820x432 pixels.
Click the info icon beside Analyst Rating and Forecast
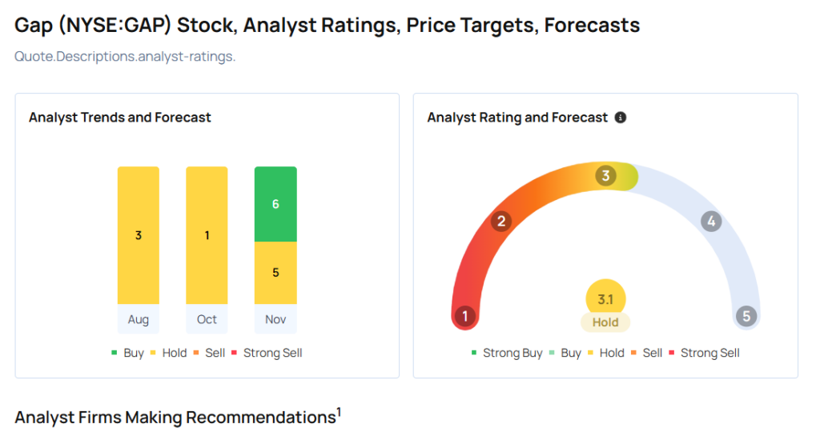click(x=621, y=118)
